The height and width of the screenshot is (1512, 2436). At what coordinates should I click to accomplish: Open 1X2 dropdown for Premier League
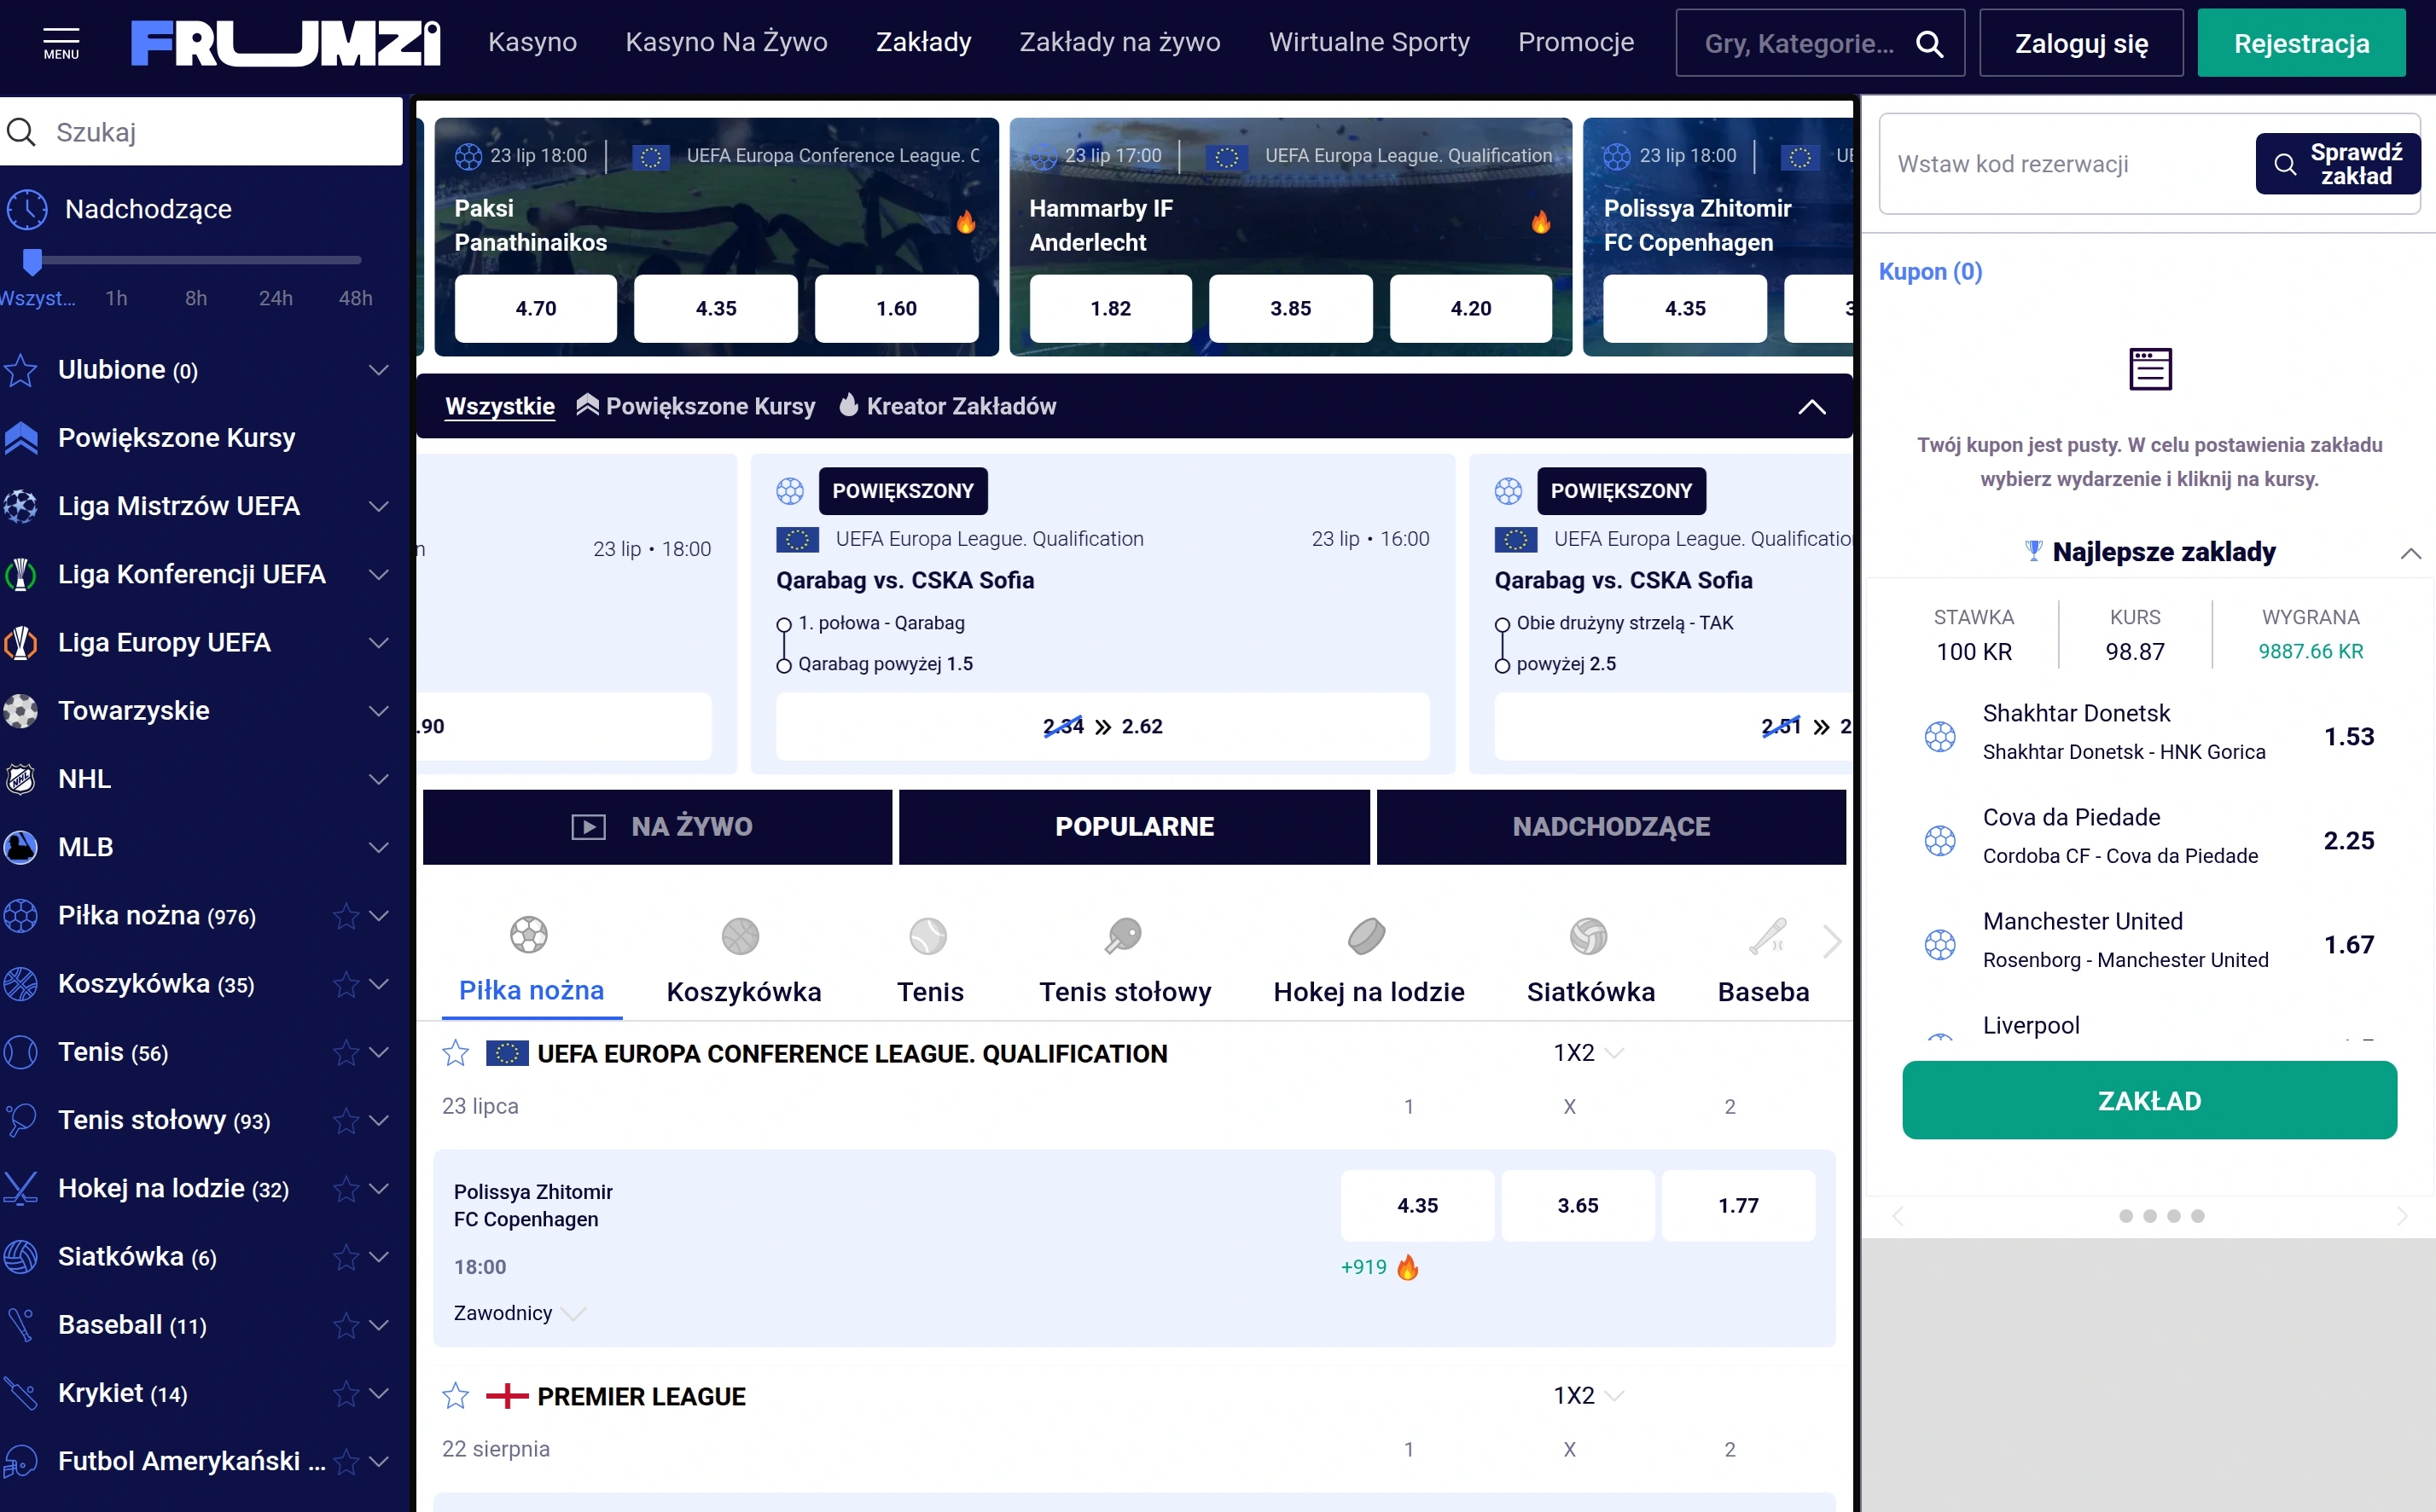pos(1588,1396)
